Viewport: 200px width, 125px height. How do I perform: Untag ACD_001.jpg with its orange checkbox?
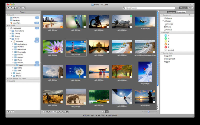[x=61, y=27]
